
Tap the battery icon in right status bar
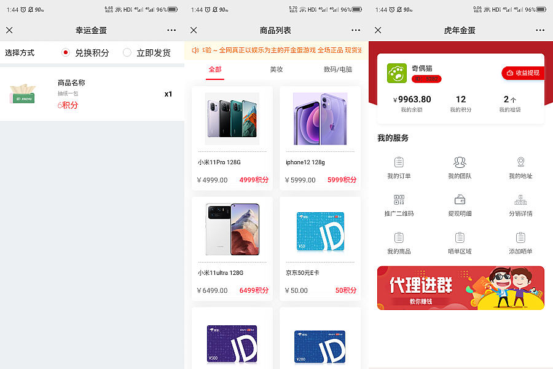[541, 10]
